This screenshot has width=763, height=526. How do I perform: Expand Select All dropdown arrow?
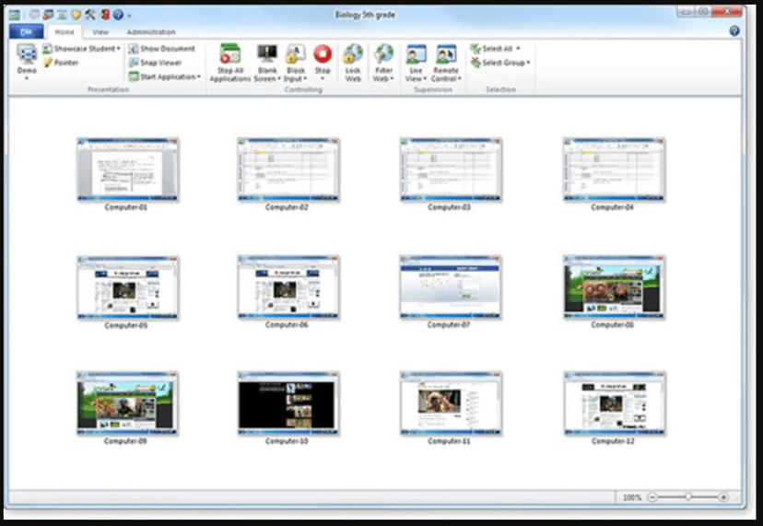click(x=518, y=49)
